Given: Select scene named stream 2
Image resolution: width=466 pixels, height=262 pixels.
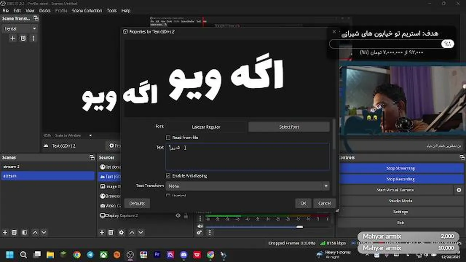Looking at the screenshot, I should (x=47, y=167).
